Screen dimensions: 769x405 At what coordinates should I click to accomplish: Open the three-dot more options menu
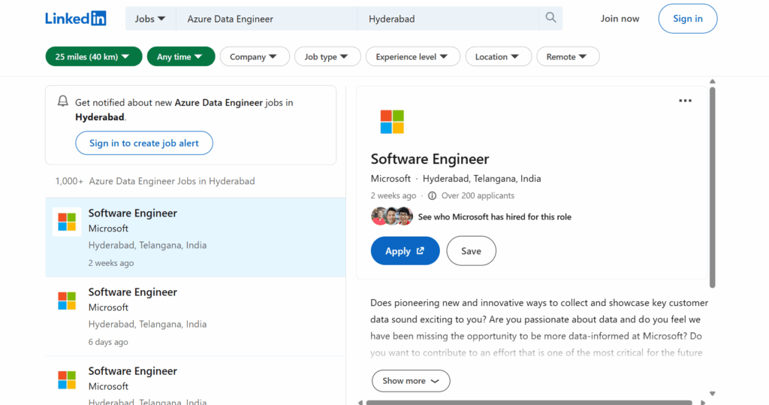click(x=685, y=101)
